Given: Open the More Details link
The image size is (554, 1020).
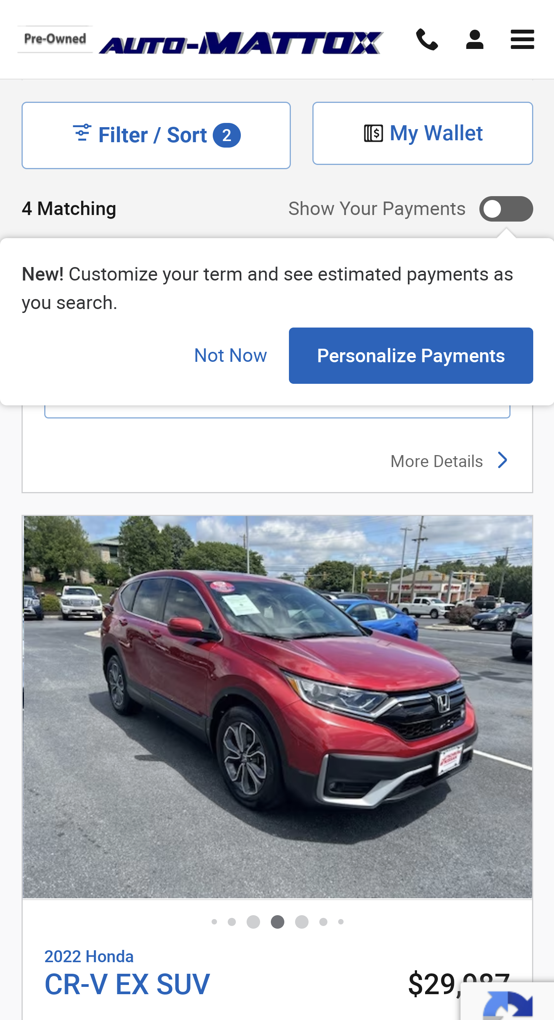Looking at the screenshot, I should (437, 461).
